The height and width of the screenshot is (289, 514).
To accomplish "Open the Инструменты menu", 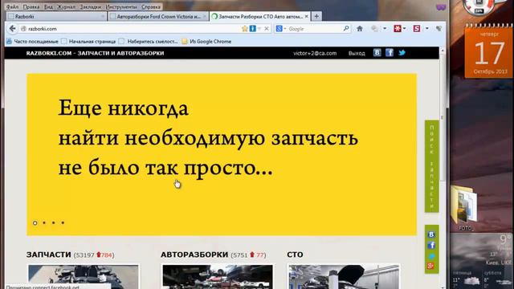I will pos(121,6).
